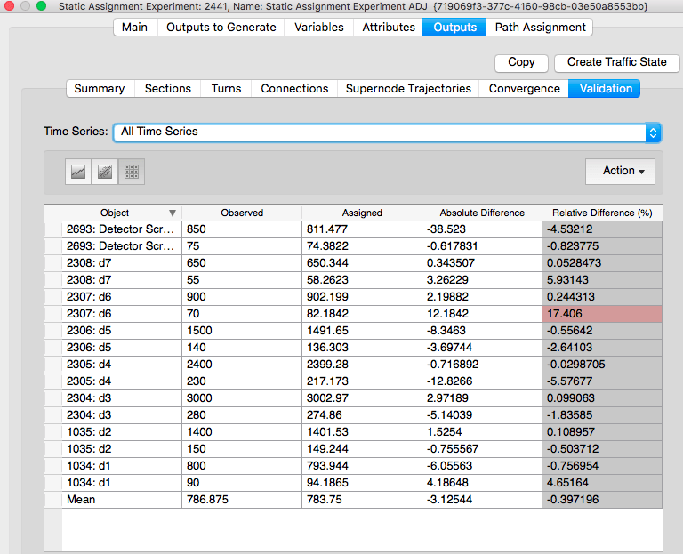Screen dimensions: 683x554
Task: Show the time series line chart view
Action: tap(78, 172)
